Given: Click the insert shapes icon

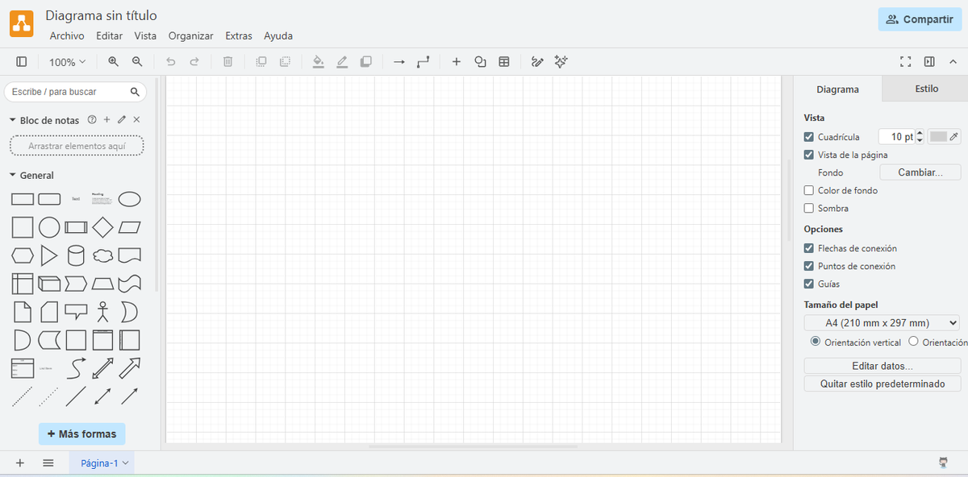Looking at the screenshot, I should (481, 62).
